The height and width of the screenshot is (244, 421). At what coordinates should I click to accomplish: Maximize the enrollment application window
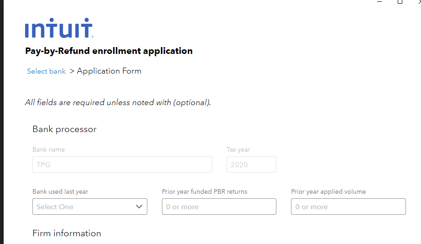pos(400,2)
